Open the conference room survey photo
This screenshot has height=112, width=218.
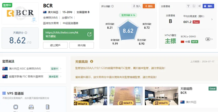[161, 96]
